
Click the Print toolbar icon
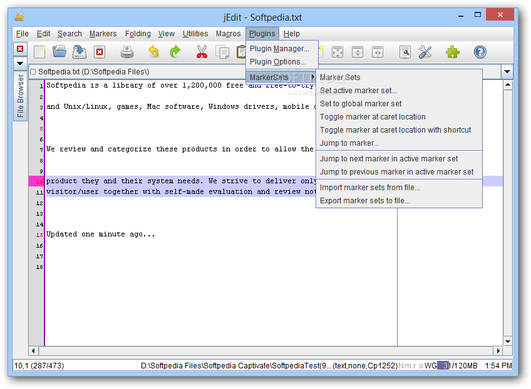pyautogui.click(x=127, y=52)
